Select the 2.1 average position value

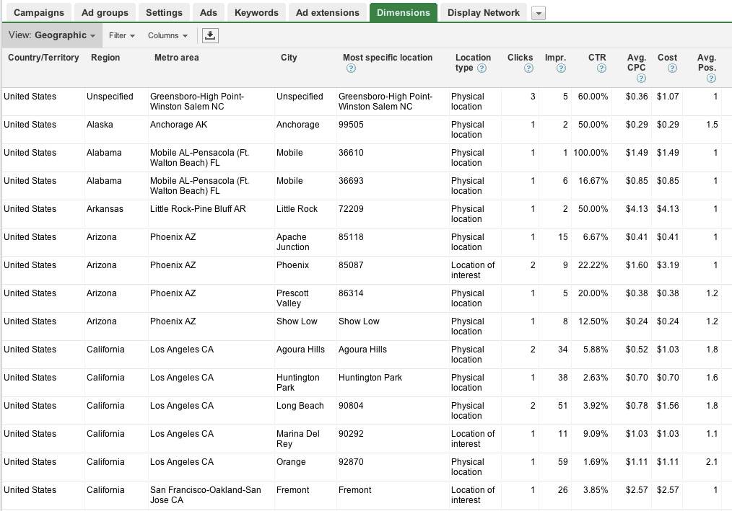pyautogui.click(x=712, y=462)
